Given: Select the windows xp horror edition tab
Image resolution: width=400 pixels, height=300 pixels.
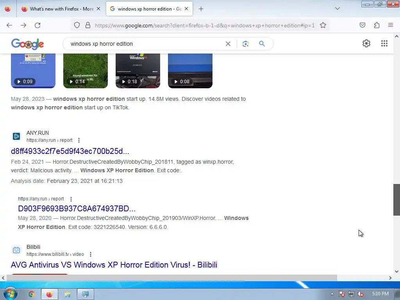Looking at the screenshot, I should [149, 9].
